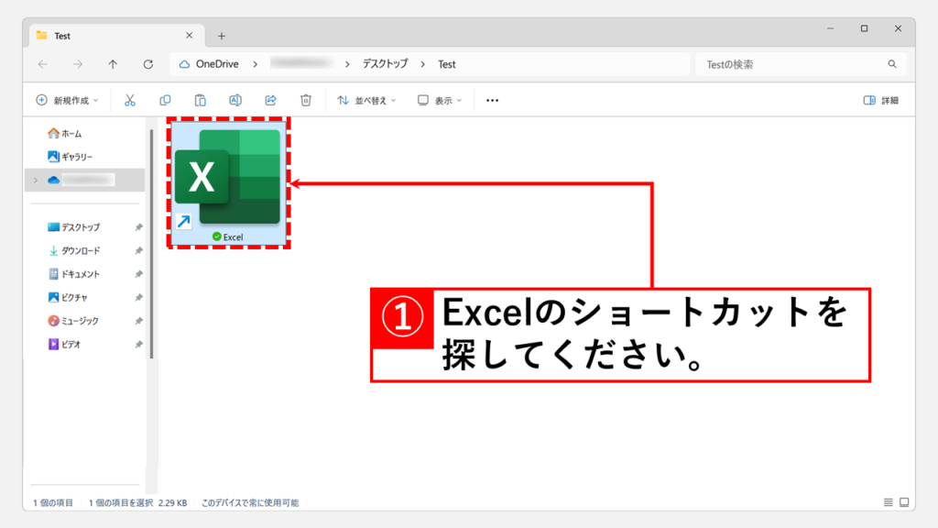Open ダウンロード in the sidebar
Viewport: 938px width, 528px height.
[73, 251]
